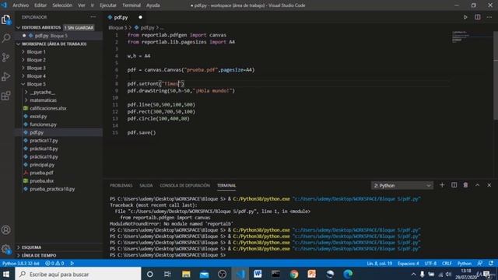The height and width of the screenshot is (280, 498).
Task: Open the Explorer view in activity bar
Action: tap(6, 19)
